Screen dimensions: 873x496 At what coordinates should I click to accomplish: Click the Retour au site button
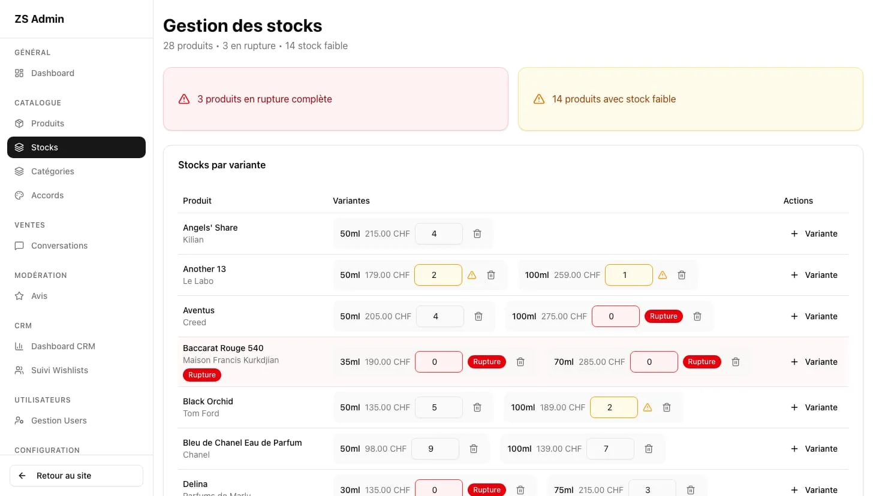[76, 476]
